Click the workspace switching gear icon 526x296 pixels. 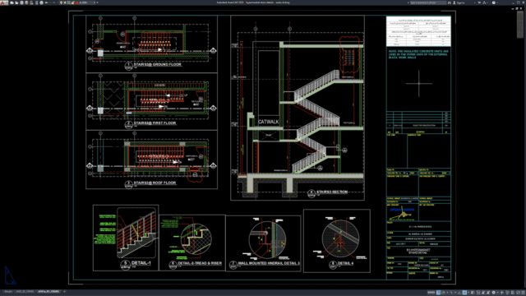(x=493, y=293)
